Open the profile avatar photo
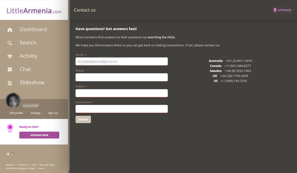 13,100
